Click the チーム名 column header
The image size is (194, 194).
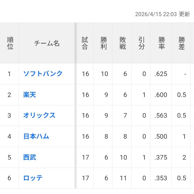point(47,43)
